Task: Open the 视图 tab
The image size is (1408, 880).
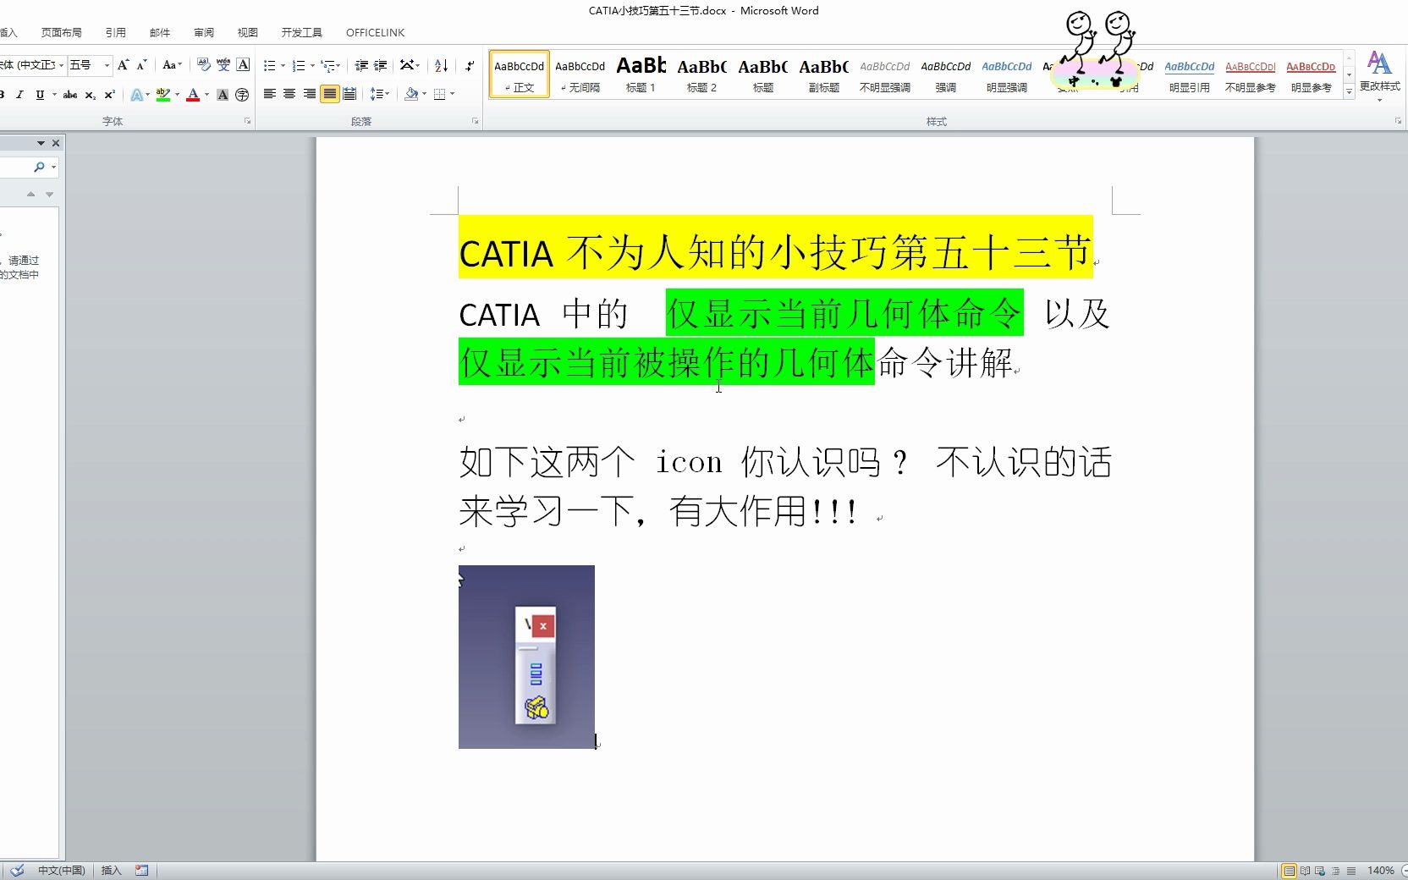Action: [248, 32]
